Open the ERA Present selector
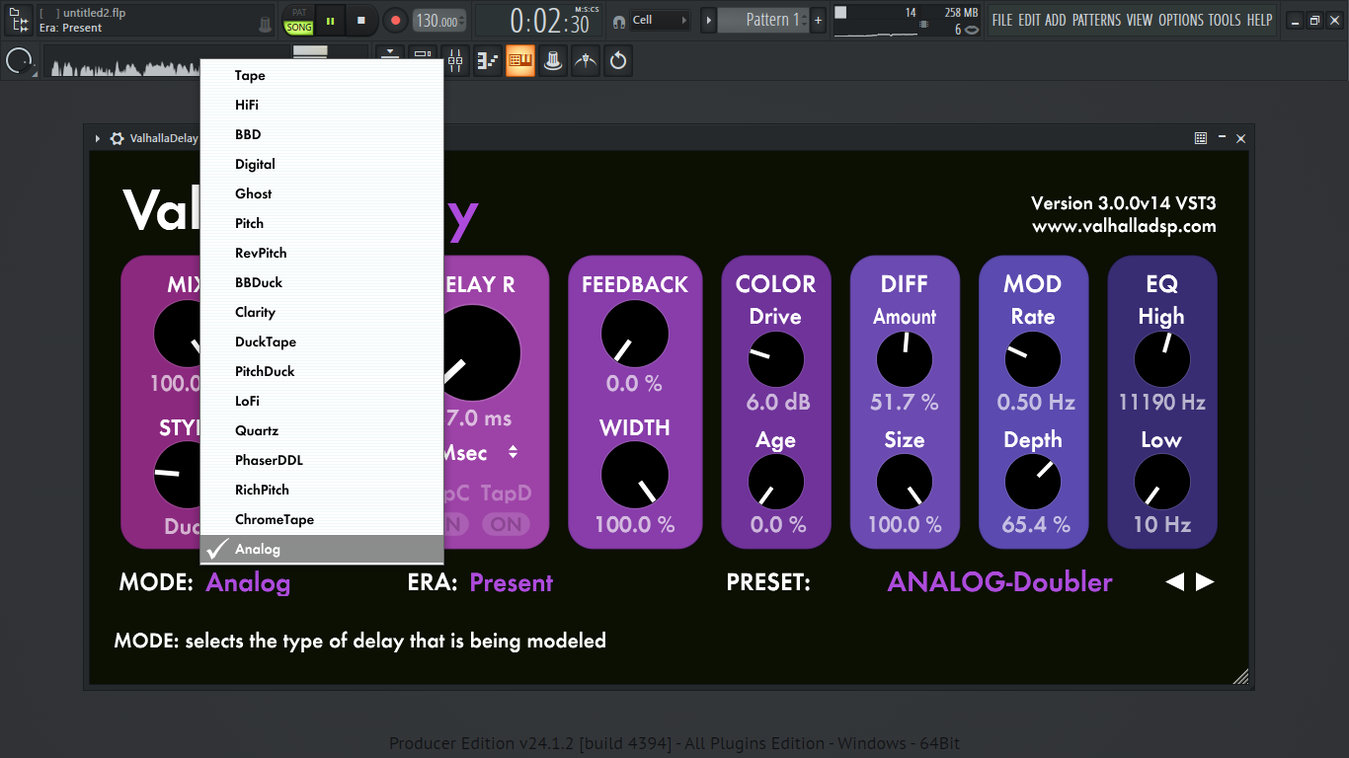The width and height of the screenshot is (1349, 758). [x=511, y=582]
